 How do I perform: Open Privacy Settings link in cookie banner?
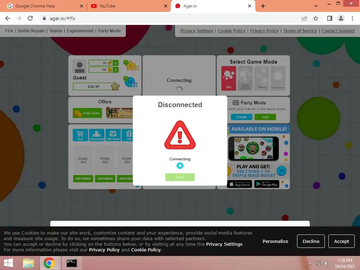[x=224, y=244]
